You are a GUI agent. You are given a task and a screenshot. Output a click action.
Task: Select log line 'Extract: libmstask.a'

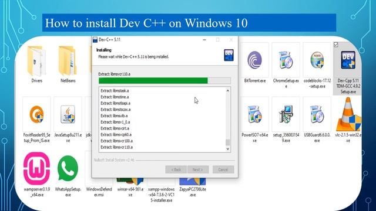(x=115, y=91)
